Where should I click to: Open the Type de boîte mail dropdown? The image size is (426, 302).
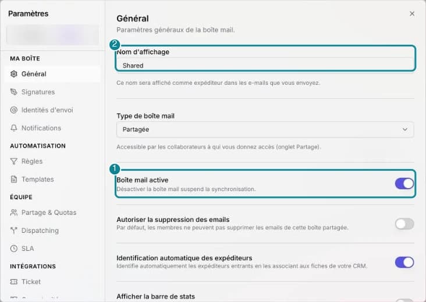[265, 130]
